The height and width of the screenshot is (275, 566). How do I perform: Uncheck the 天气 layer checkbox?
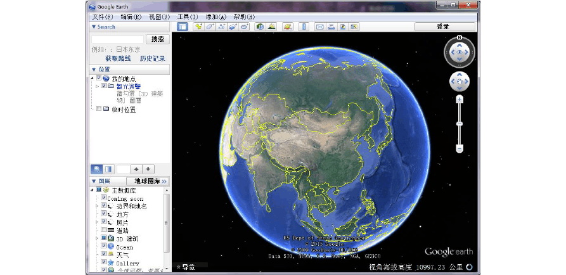(104, 254)
